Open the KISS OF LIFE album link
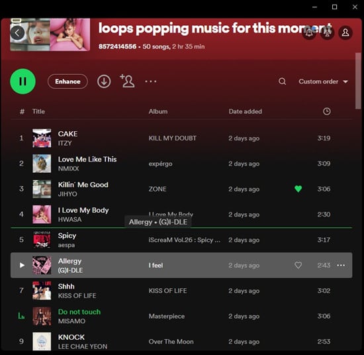The height and width of the screenshot is (355, 364). pos(167,291)
